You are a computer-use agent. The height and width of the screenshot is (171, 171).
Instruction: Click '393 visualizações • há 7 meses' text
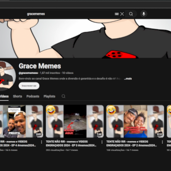[62, 150]
